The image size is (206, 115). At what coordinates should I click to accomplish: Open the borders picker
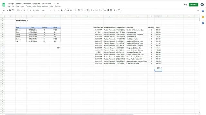(x=79, y=10)
